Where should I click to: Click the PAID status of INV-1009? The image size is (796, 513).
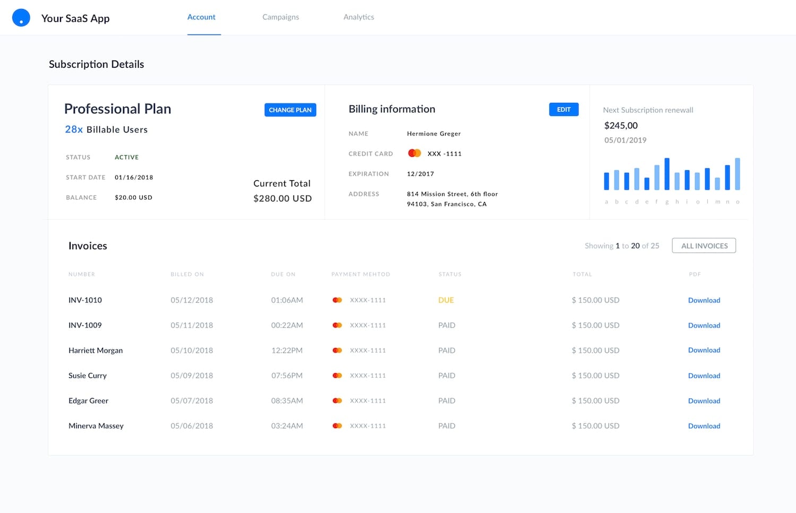tap(447, 325)
